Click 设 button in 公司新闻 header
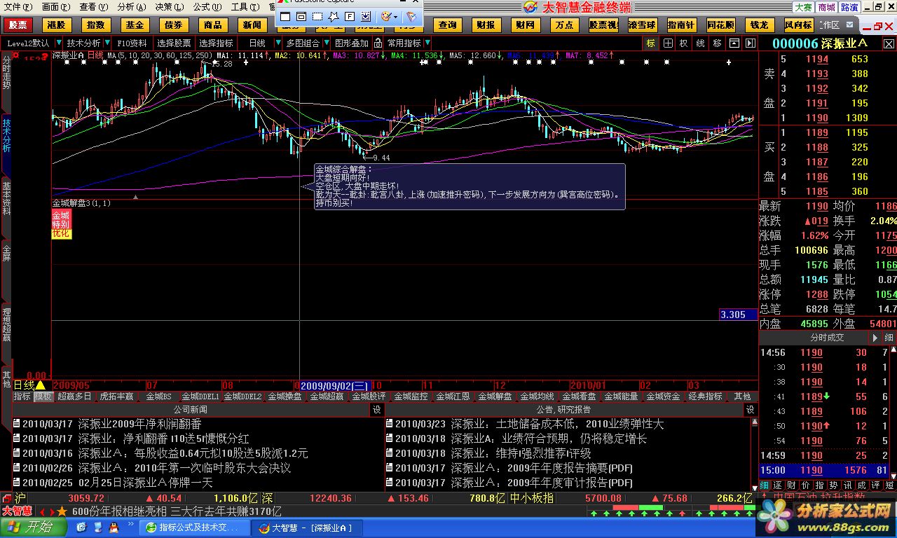897x538 pixels. coord(377,409)
